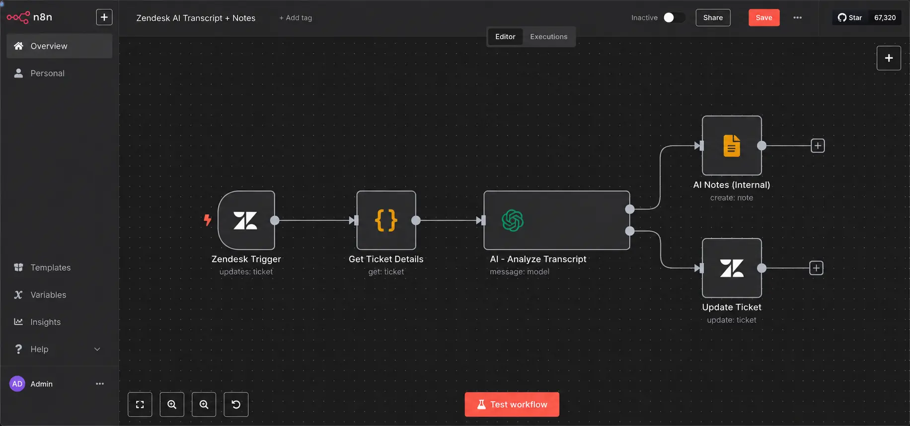
Task: Click the 'get: ticket' subtitle
Action: point(386,272)
